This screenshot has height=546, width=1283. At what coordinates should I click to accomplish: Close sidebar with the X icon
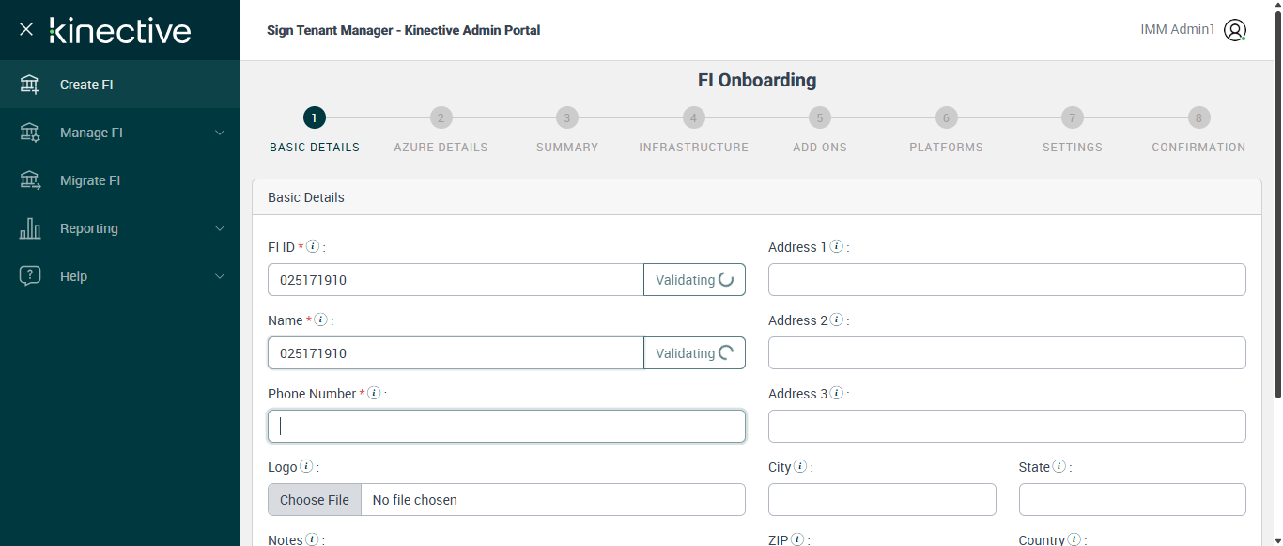tap(26, 29)
